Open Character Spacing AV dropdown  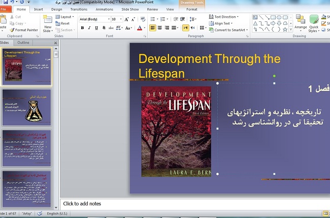pyautogui.click(x=119, y=28)
